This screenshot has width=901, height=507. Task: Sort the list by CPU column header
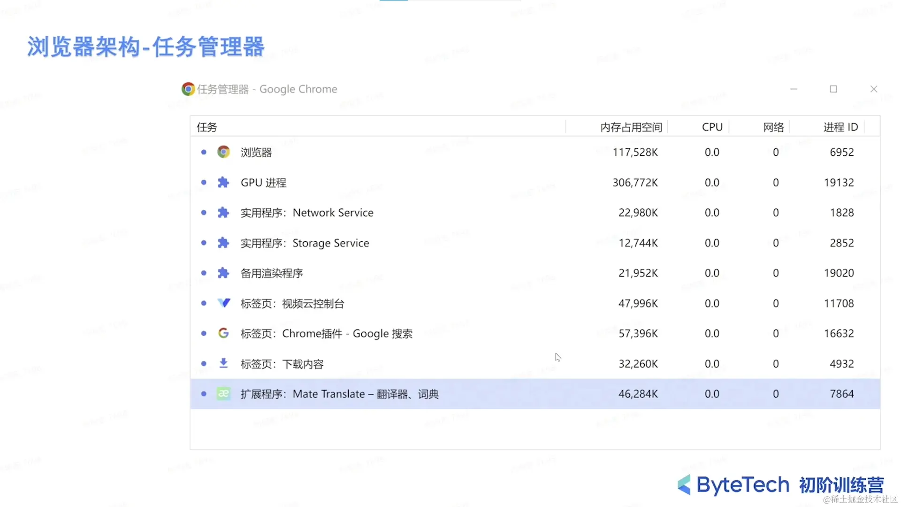pos(712,127)
